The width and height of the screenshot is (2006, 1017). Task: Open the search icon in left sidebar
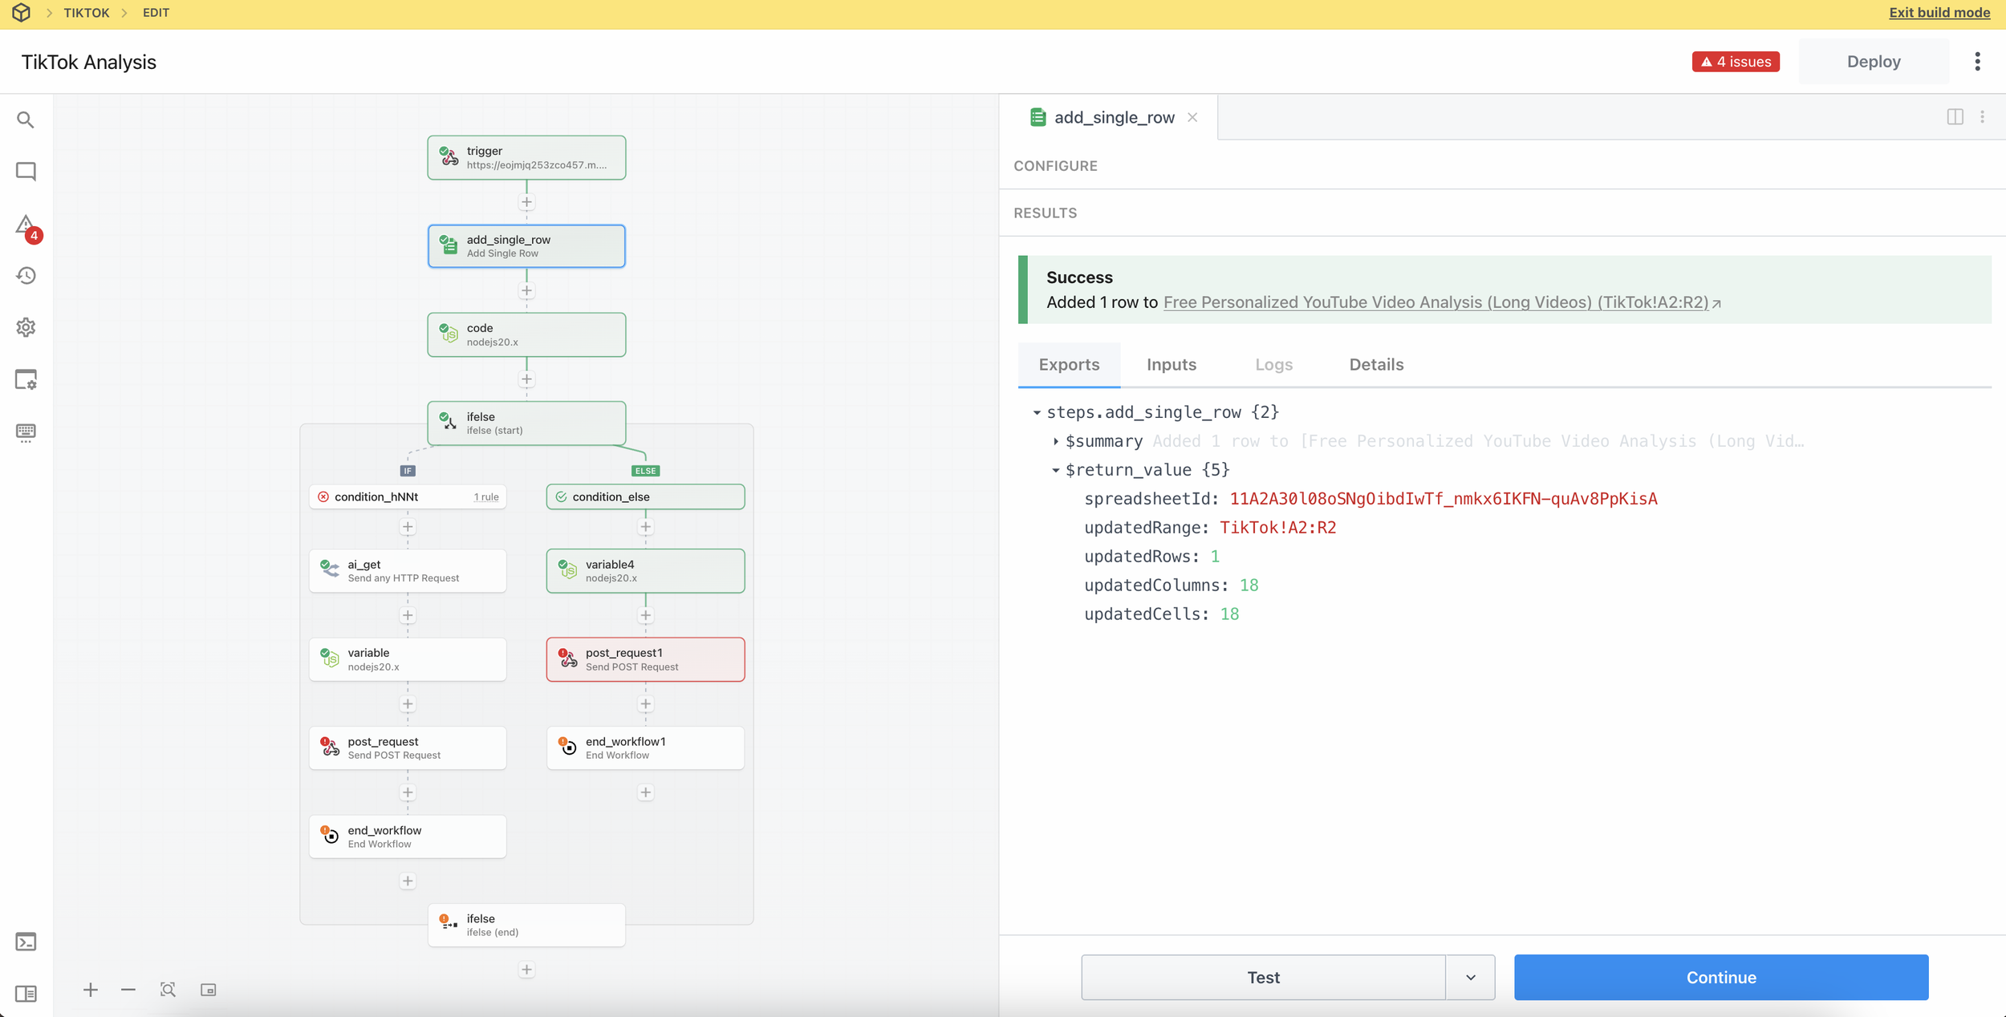[x=26, y=120]
